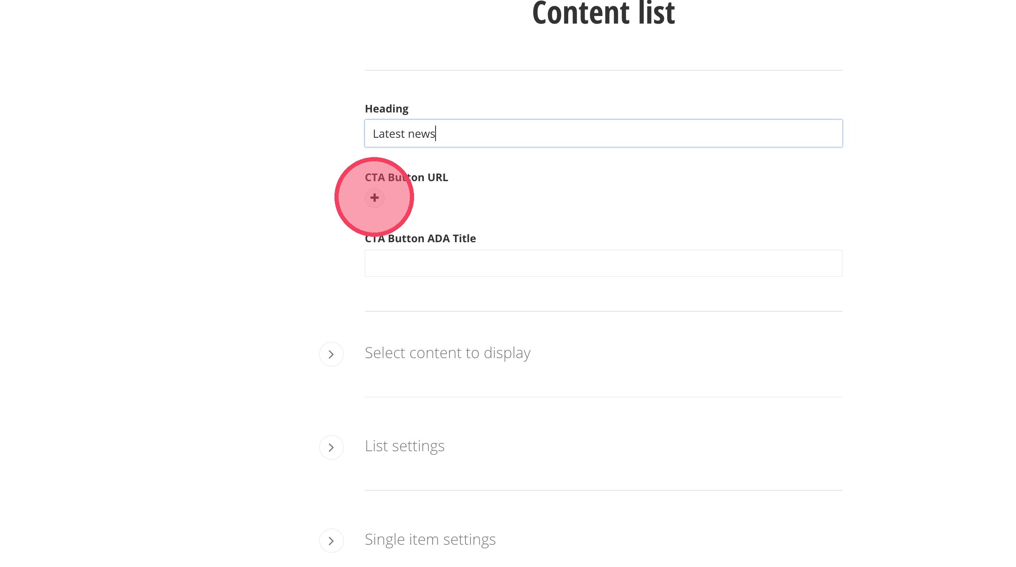Click the plus icon under CTA Button URL
The width and height of the screenshot is (1016, 567).
(x=374, y=198)
